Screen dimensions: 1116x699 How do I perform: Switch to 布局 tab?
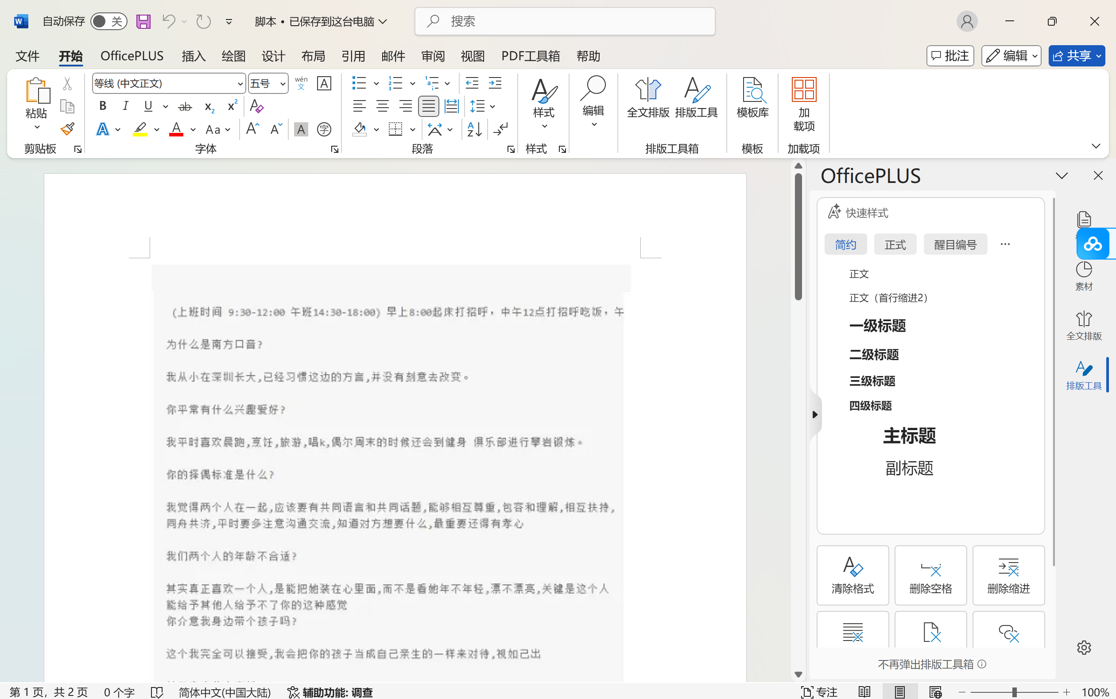tap(313, 56)
